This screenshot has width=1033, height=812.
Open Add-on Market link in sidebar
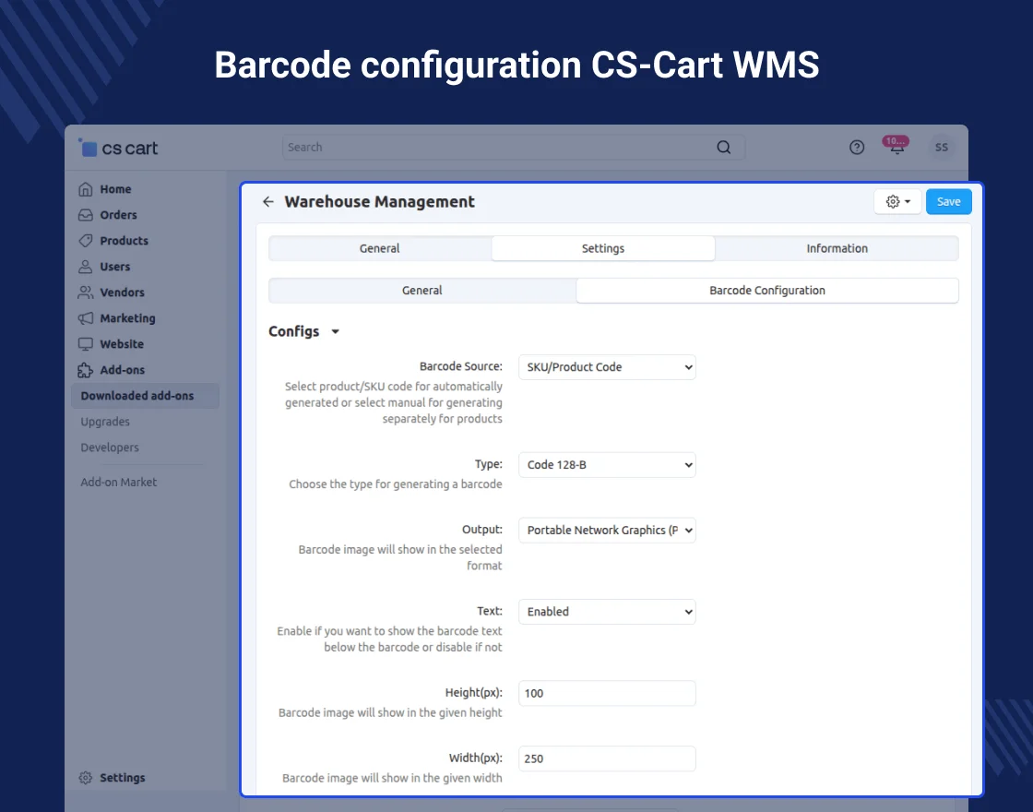(118, 483)
